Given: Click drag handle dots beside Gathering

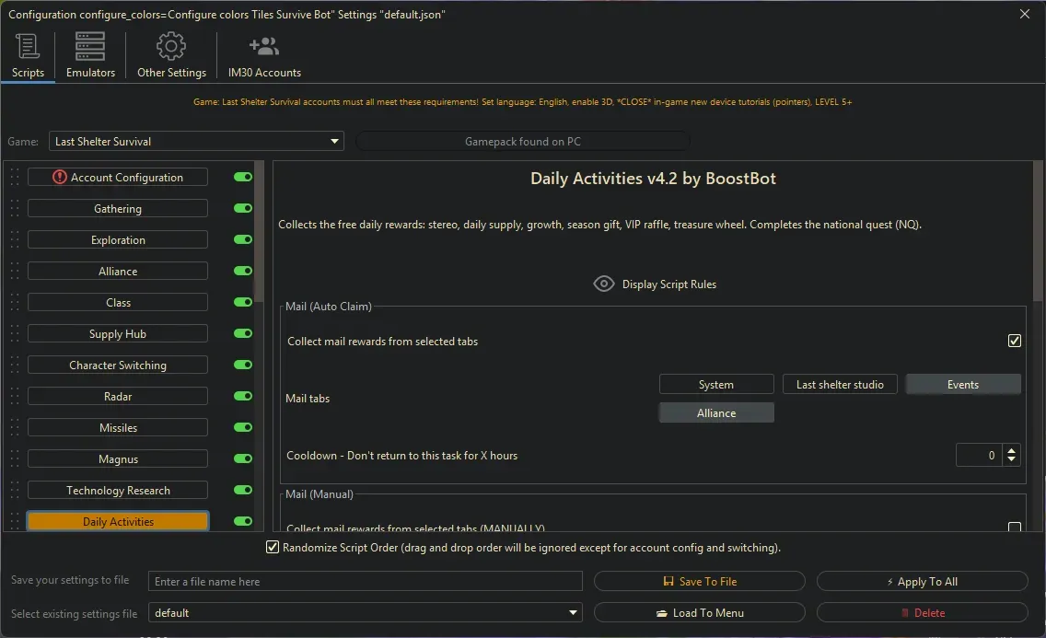Looking at the screenshot, I should point(15,209).
